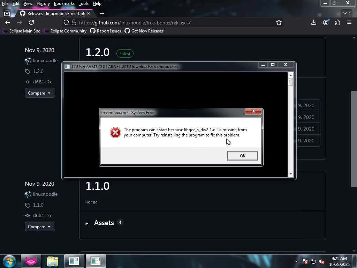Expand Assets list for release 1.1.0
The image size is (357, 268).
pyautogui.click(x=104, y=223)
